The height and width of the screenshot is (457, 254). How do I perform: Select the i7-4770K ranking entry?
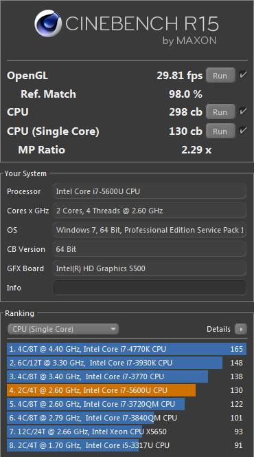coord(127,349)
